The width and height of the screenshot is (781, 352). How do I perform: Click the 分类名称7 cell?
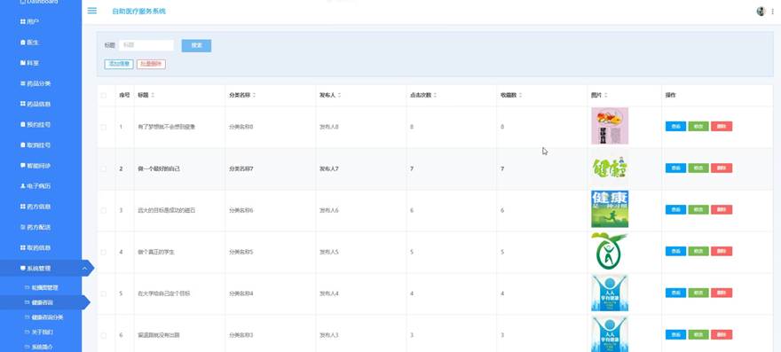click(x=241, y=168)
